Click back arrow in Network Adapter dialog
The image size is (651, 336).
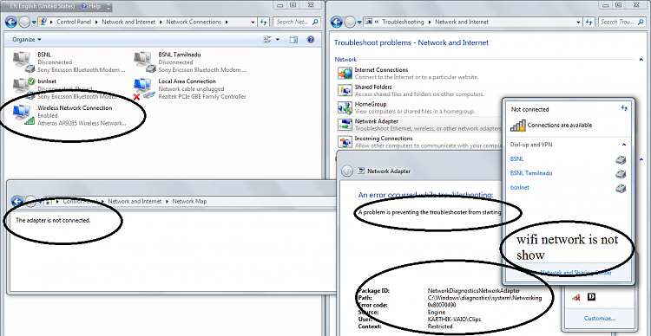[x=347, y=171]
